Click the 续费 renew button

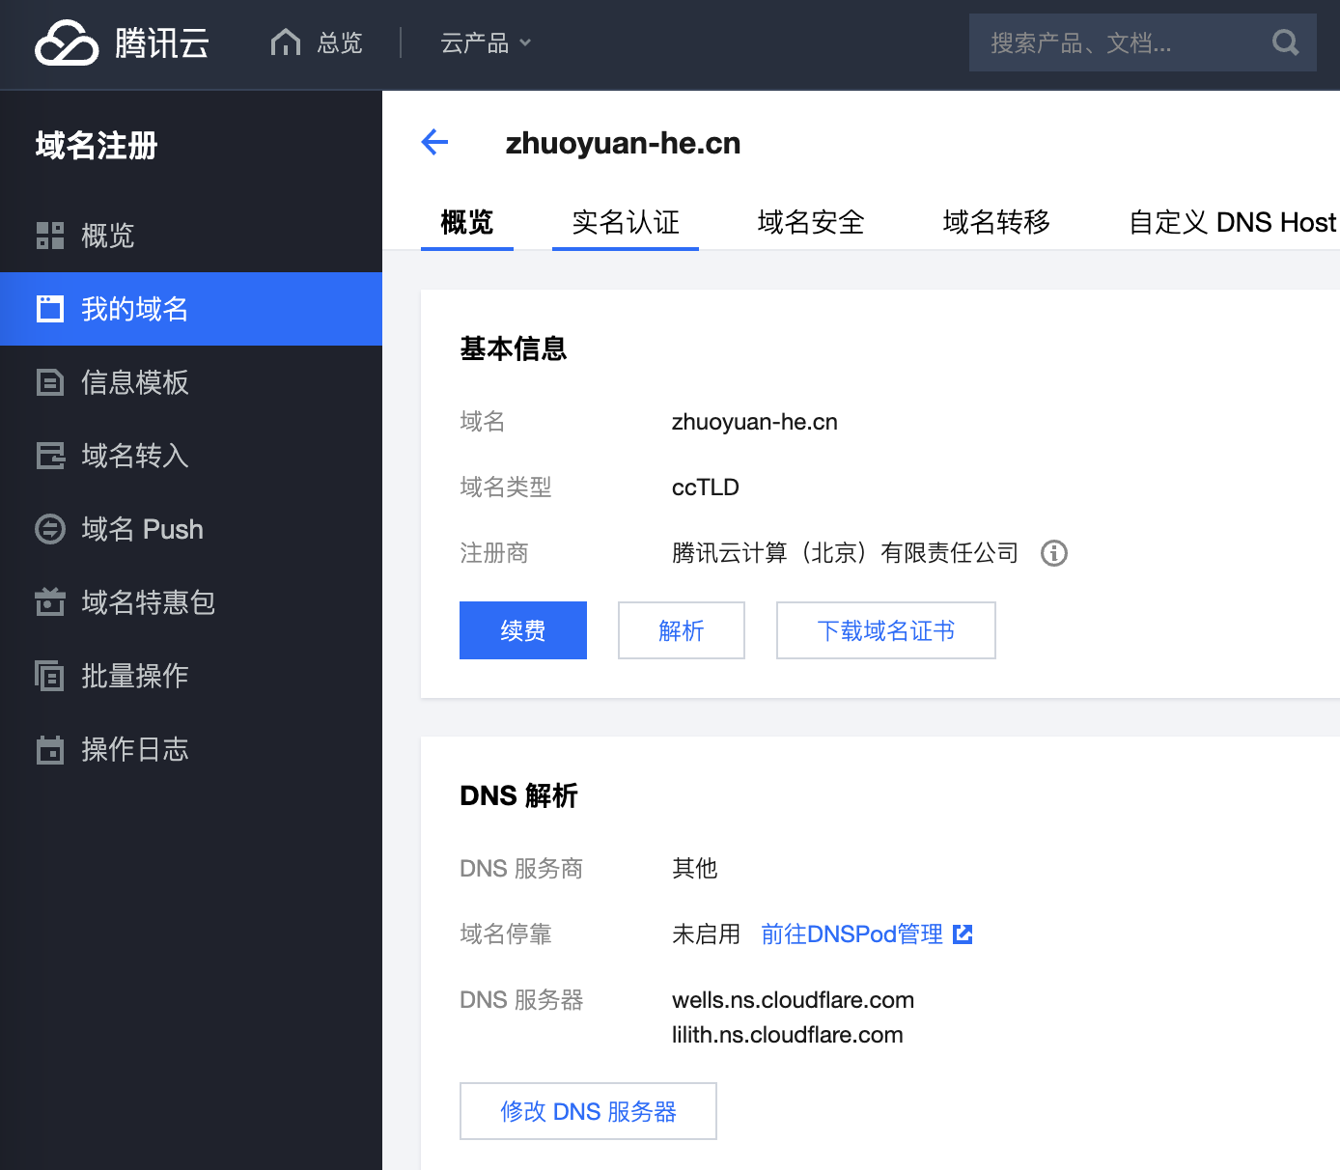click(x=523, y=630)
